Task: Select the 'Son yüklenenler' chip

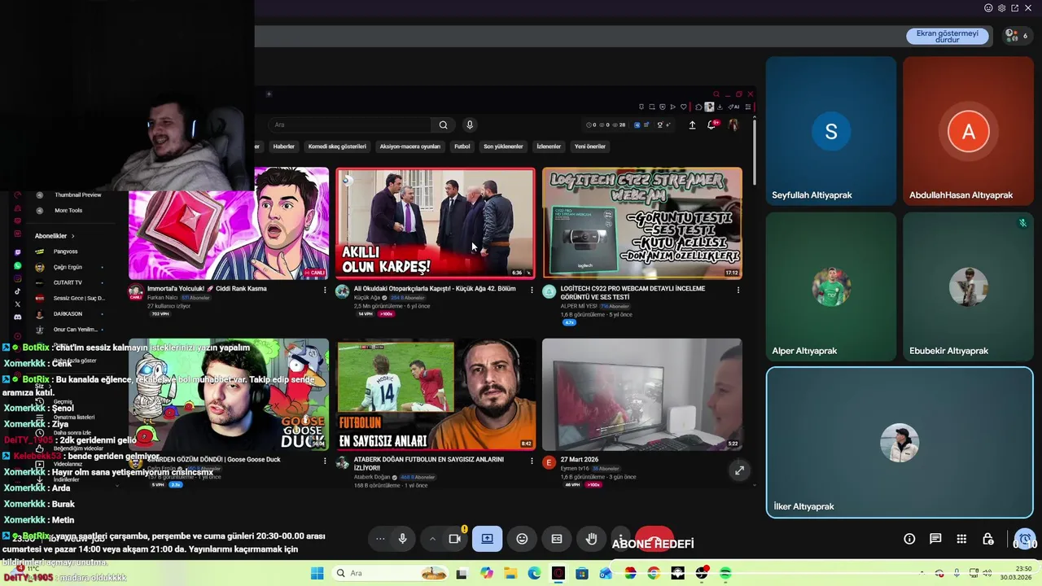Action: pyautogui.click(x=503, y=146)
